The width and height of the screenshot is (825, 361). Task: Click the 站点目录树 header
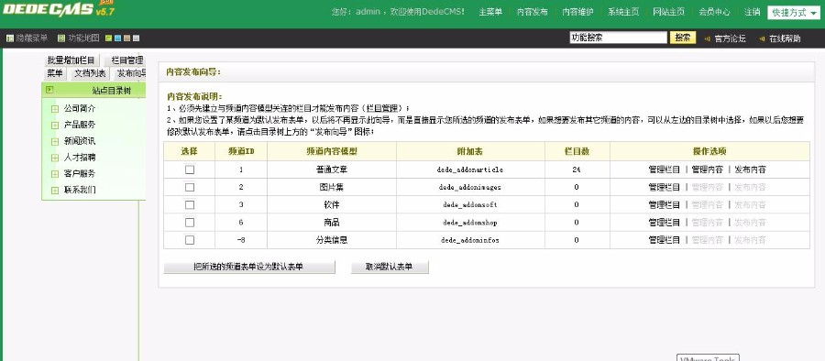click(x=93, y=90)
